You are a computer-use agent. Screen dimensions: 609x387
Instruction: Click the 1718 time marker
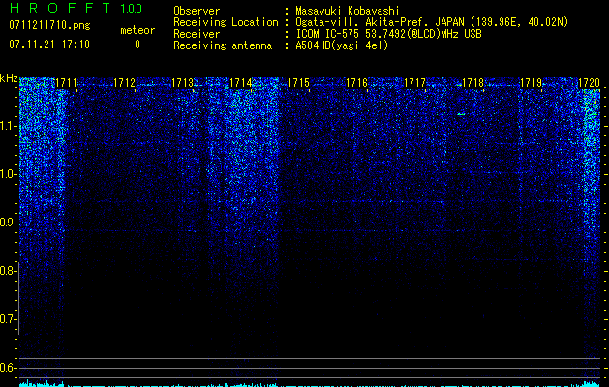(473, 83)
